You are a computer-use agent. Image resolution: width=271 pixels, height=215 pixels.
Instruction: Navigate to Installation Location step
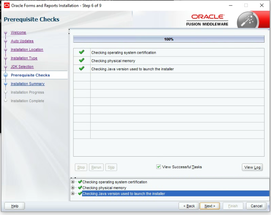click(x=27, y=50)
